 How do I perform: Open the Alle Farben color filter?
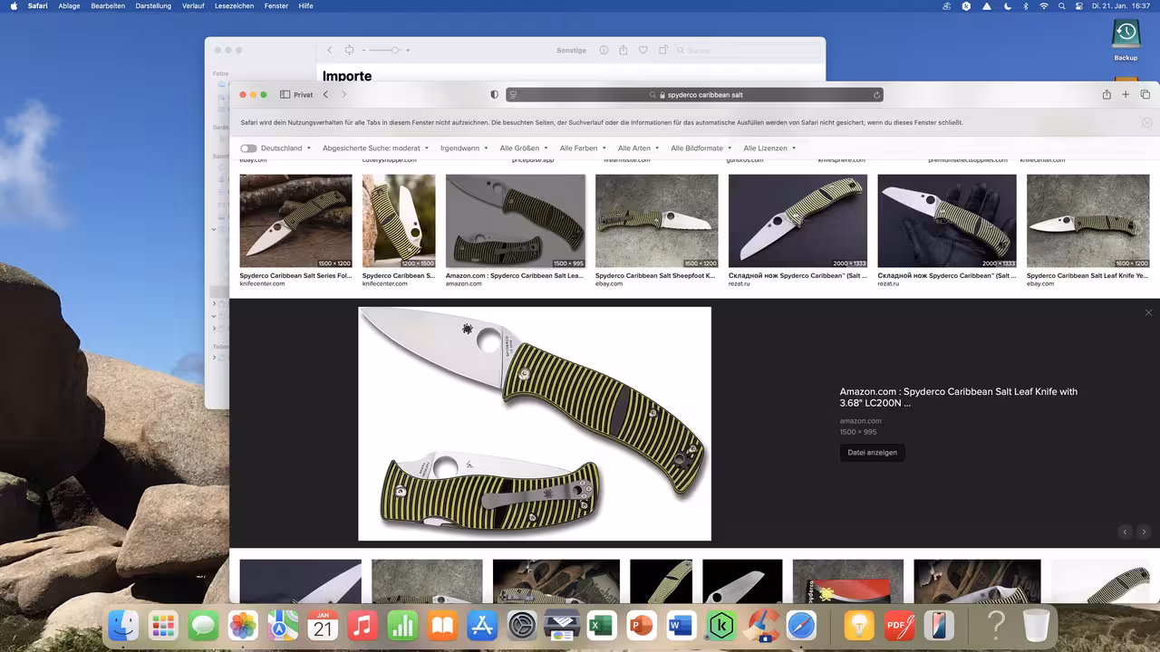point(583,148)
